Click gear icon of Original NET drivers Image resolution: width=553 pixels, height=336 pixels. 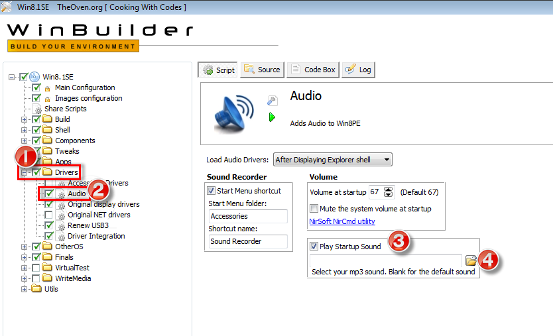coord(61,215)
